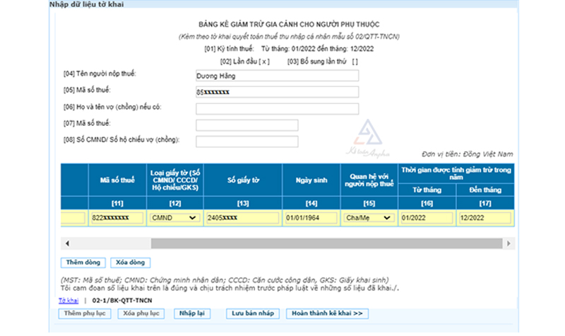Focus the spouse Mã số thuế [07] field
565x336 pixels.
(x=246, y=125)
